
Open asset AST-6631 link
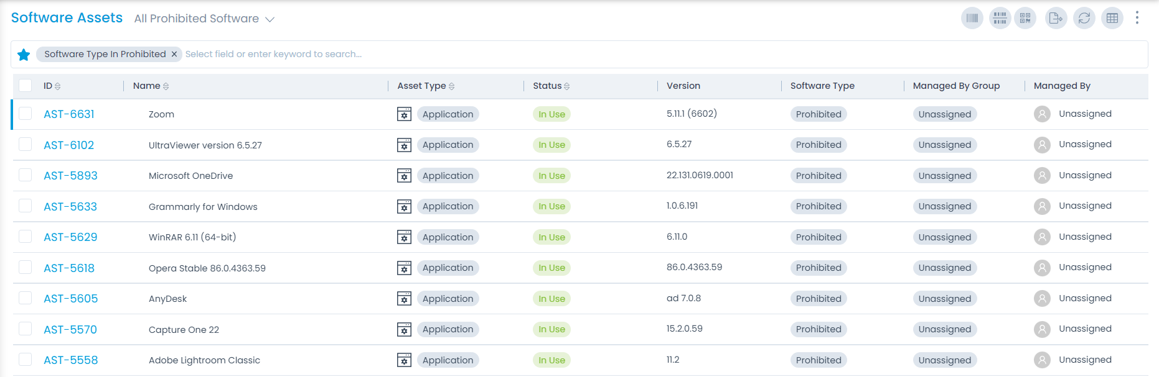[x=69, y=114]
